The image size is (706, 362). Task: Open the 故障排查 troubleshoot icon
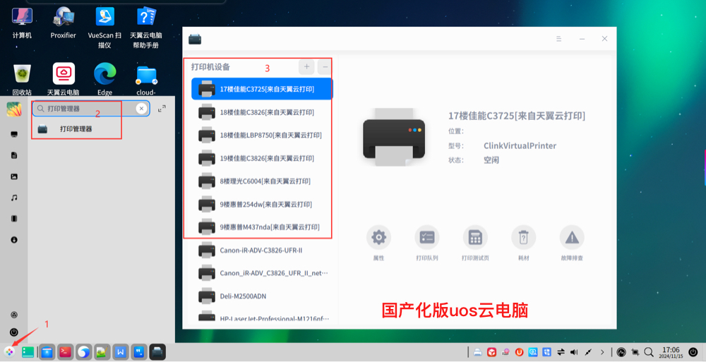[572, 237]
